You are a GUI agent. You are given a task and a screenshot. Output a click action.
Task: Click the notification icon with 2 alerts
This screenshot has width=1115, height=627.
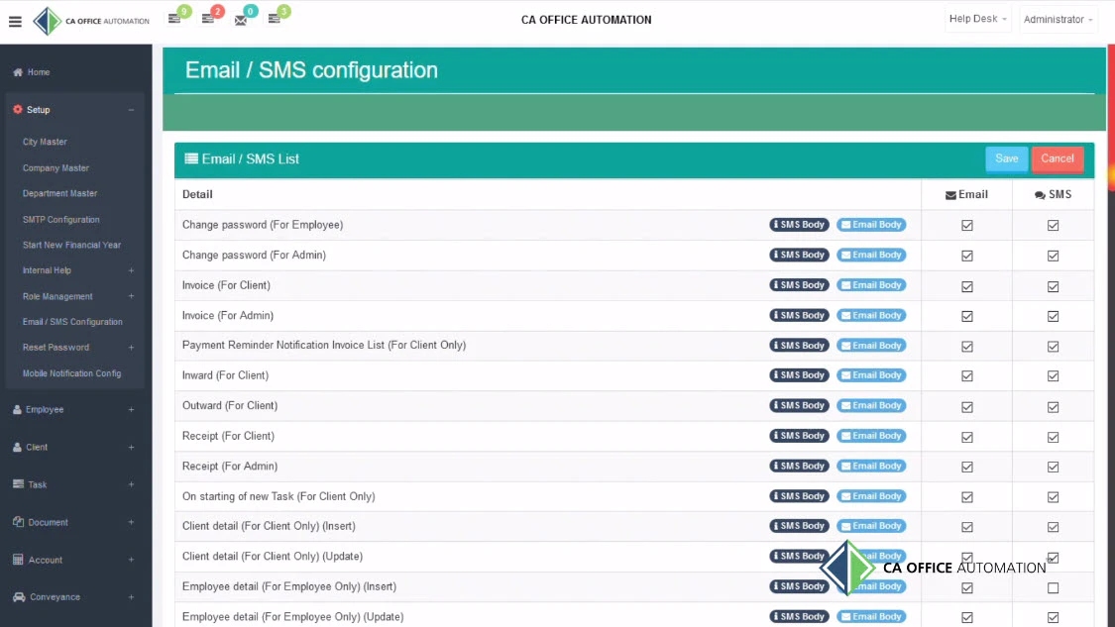click(211, 17)
